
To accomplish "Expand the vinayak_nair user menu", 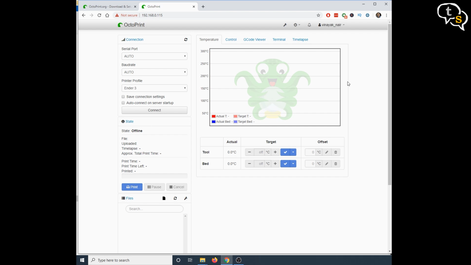I will point(331,25).
